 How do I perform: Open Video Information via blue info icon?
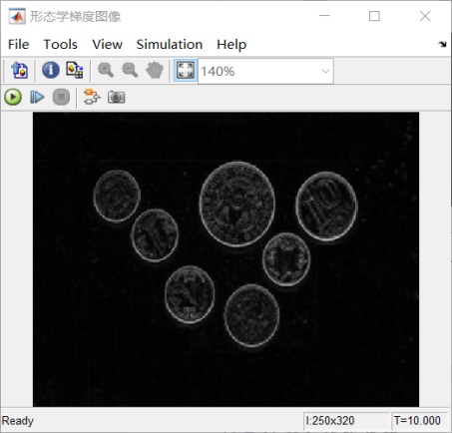click(x=51, y=70)
